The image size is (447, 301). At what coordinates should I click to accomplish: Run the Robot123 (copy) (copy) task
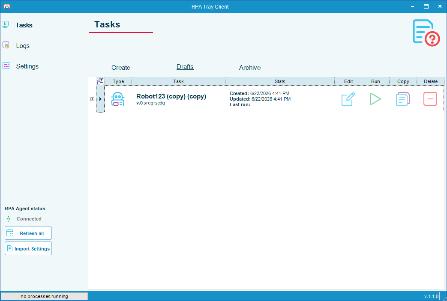coord(375,99)
